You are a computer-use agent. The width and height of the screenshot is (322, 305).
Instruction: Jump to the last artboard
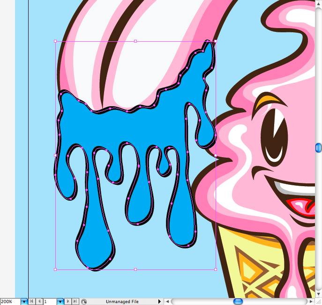pos(75,302)
